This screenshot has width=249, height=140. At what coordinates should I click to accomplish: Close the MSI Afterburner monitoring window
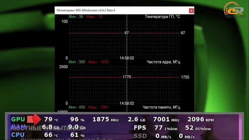tap(191, 10)
